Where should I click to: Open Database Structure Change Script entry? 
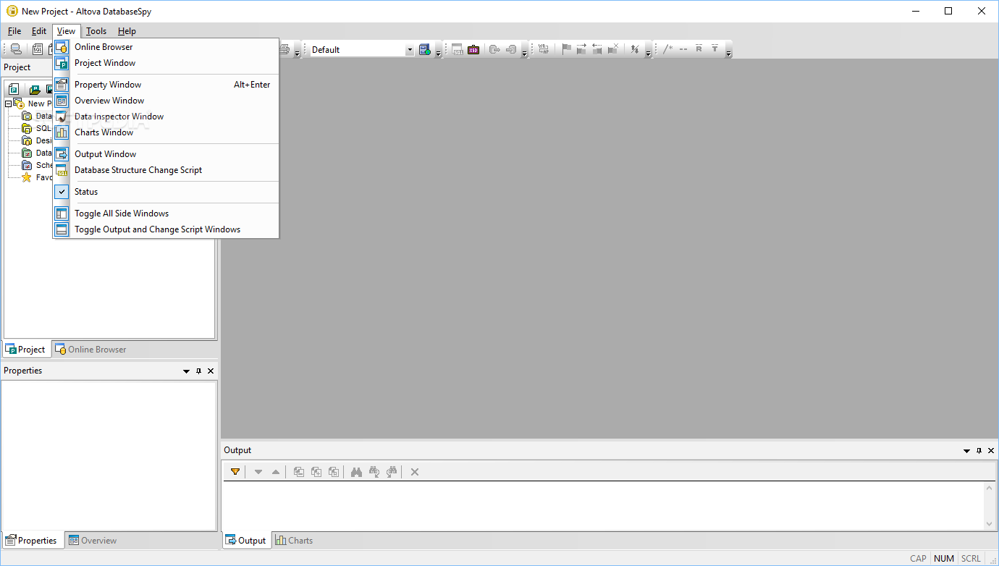coord(166,170)
